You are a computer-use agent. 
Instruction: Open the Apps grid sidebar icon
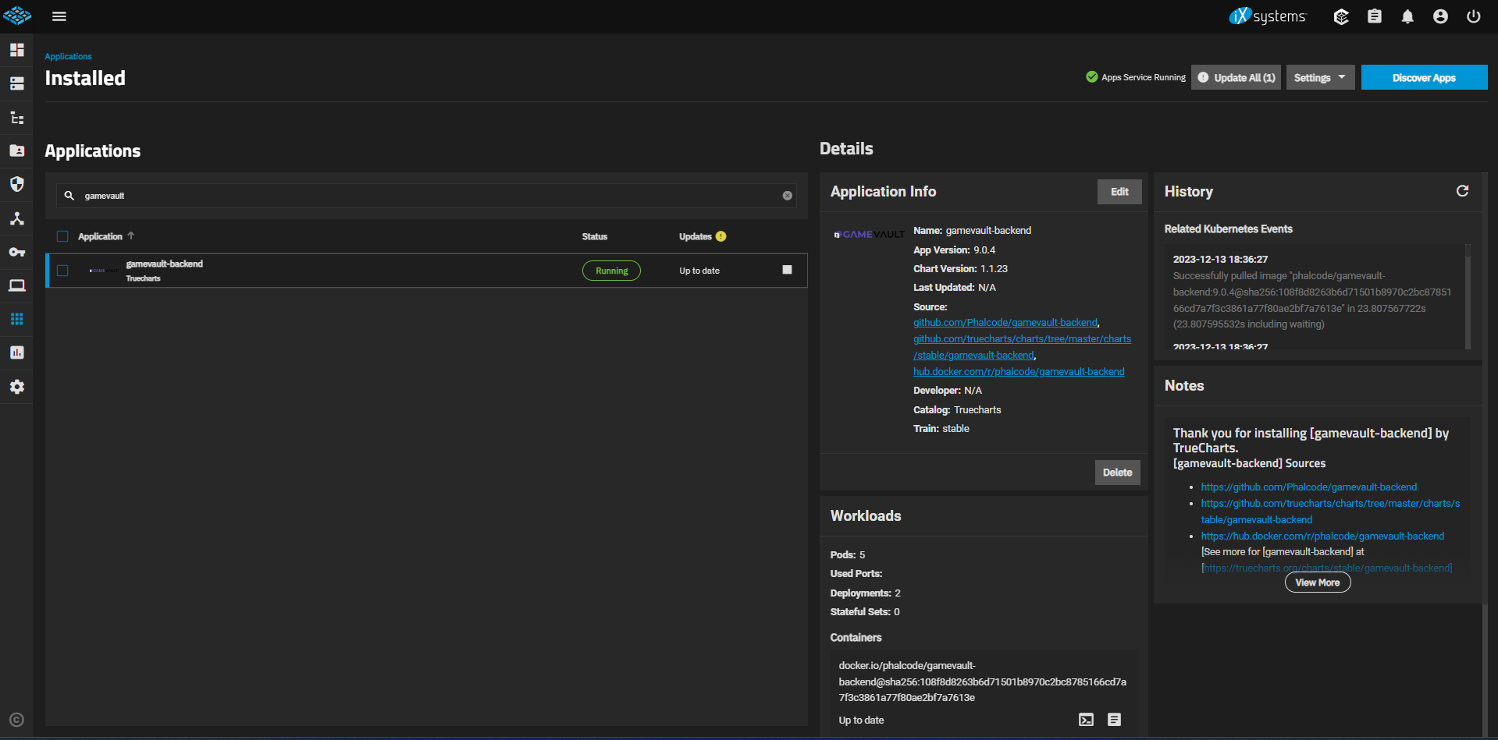(x=16, y=319)
